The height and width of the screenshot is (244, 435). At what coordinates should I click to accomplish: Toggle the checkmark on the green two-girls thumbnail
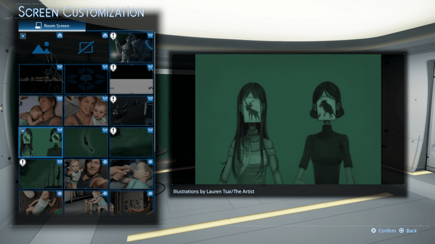tap(23, 130)
